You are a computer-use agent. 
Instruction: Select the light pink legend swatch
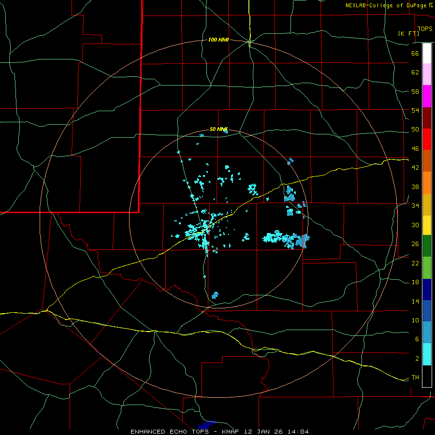[x=427, y=74]
